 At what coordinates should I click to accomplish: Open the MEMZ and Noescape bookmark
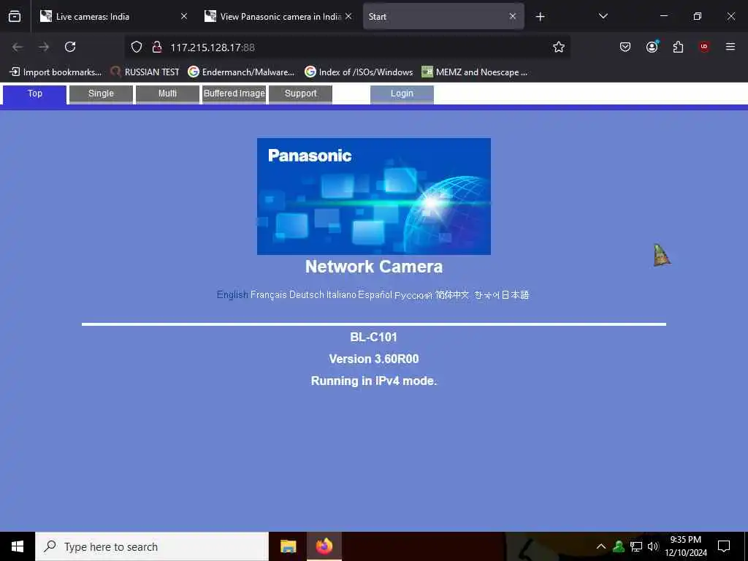click(475, 72)
